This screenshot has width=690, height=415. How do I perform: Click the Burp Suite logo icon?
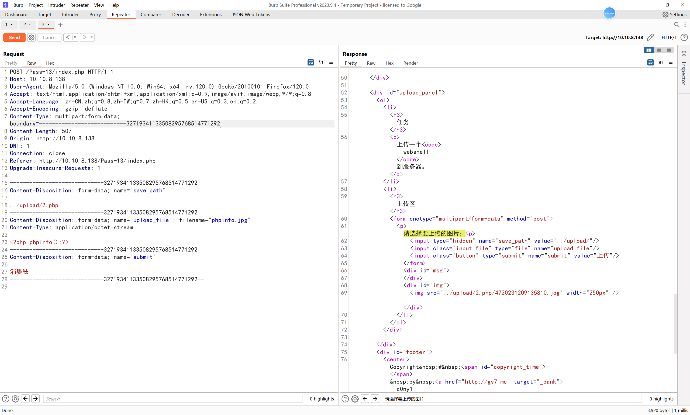click(5, 5)
